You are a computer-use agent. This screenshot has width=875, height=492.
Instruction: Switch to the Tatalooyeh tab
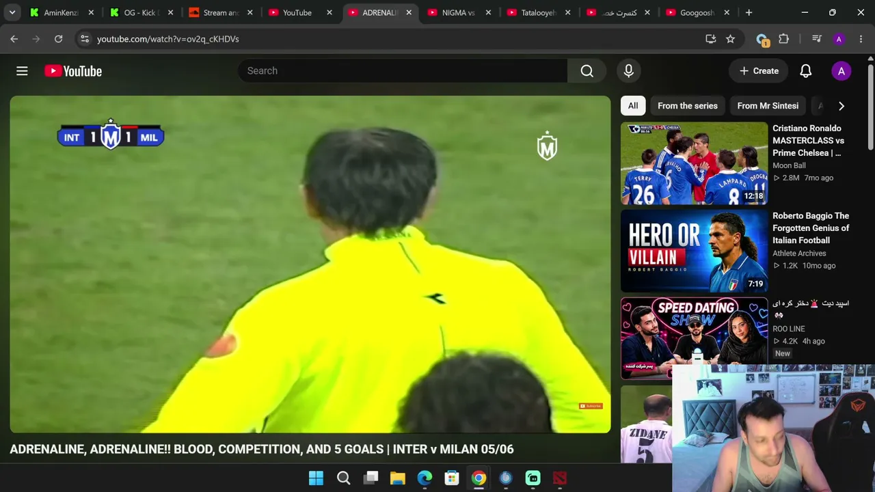tap(539, 12)
